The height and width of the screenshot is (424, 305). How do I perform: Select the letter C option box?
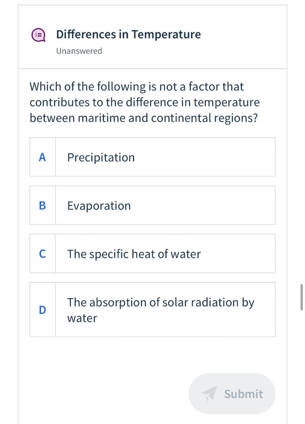[x=42, y=254]
